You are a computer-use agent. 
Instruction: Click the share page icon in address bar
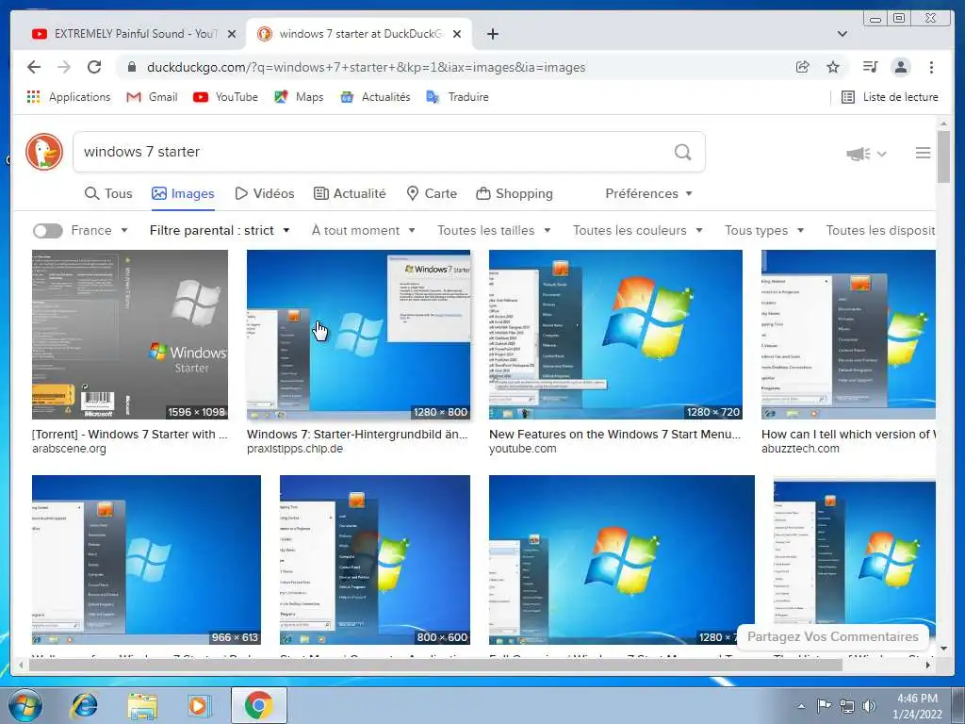point(803,67)
